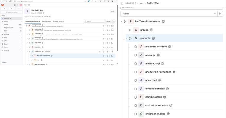The width and height of the screenshot is (226, 118).
Task: Click the user avatar in the GitLab sidebar top
Action: (x=21, y=5)
